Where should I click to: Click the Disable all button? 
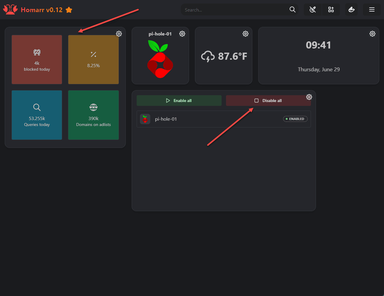click(x=268, y=101)
